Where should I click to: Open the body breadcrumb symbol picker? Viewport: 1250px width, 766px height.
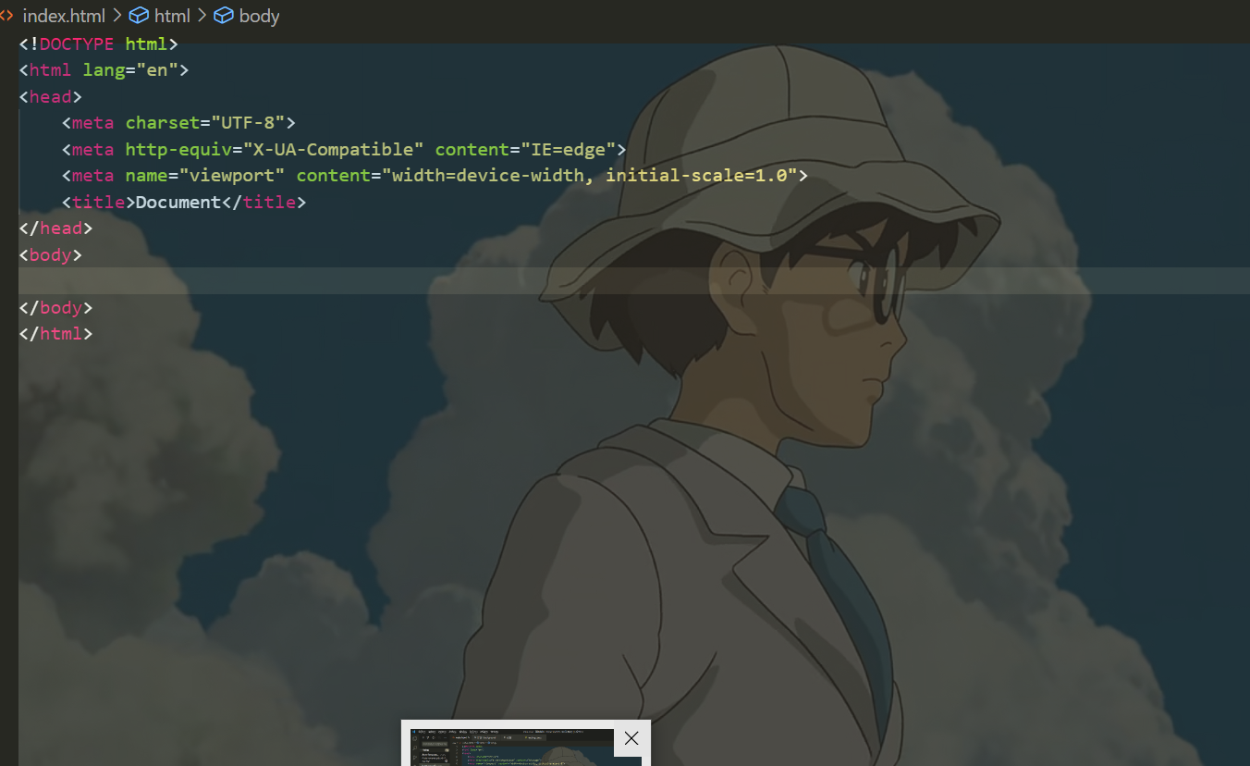(x=257, y=15)
